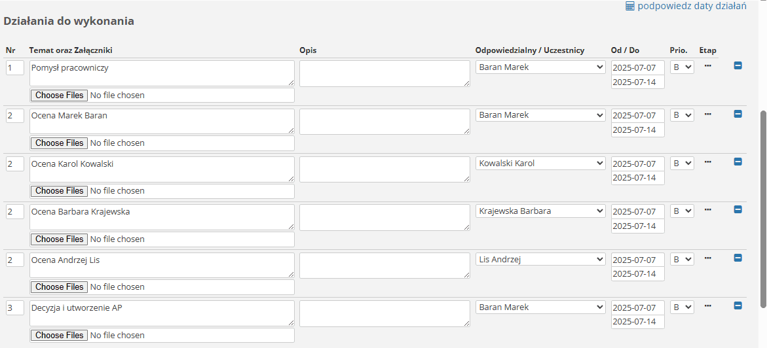Click Opis field of Ocena Marek Baran row
Image resolution: width=767 pixels, height=348 pixels.
click(384, 121)
